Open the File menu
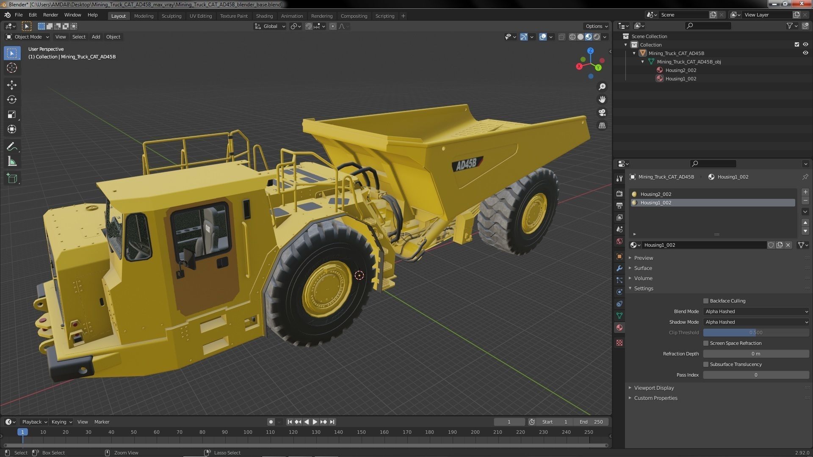 coord(19,15)
